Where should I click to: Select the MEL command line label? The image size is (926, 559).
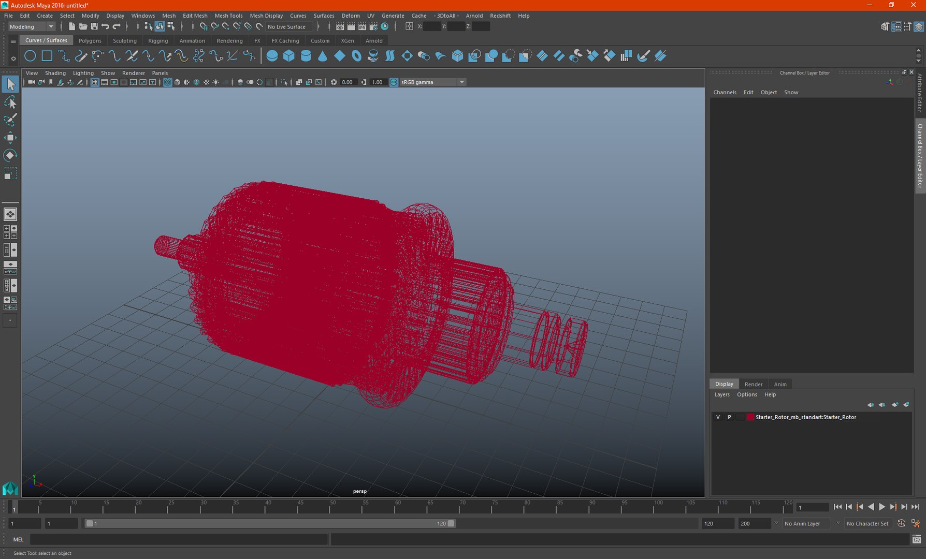point(18,539)
